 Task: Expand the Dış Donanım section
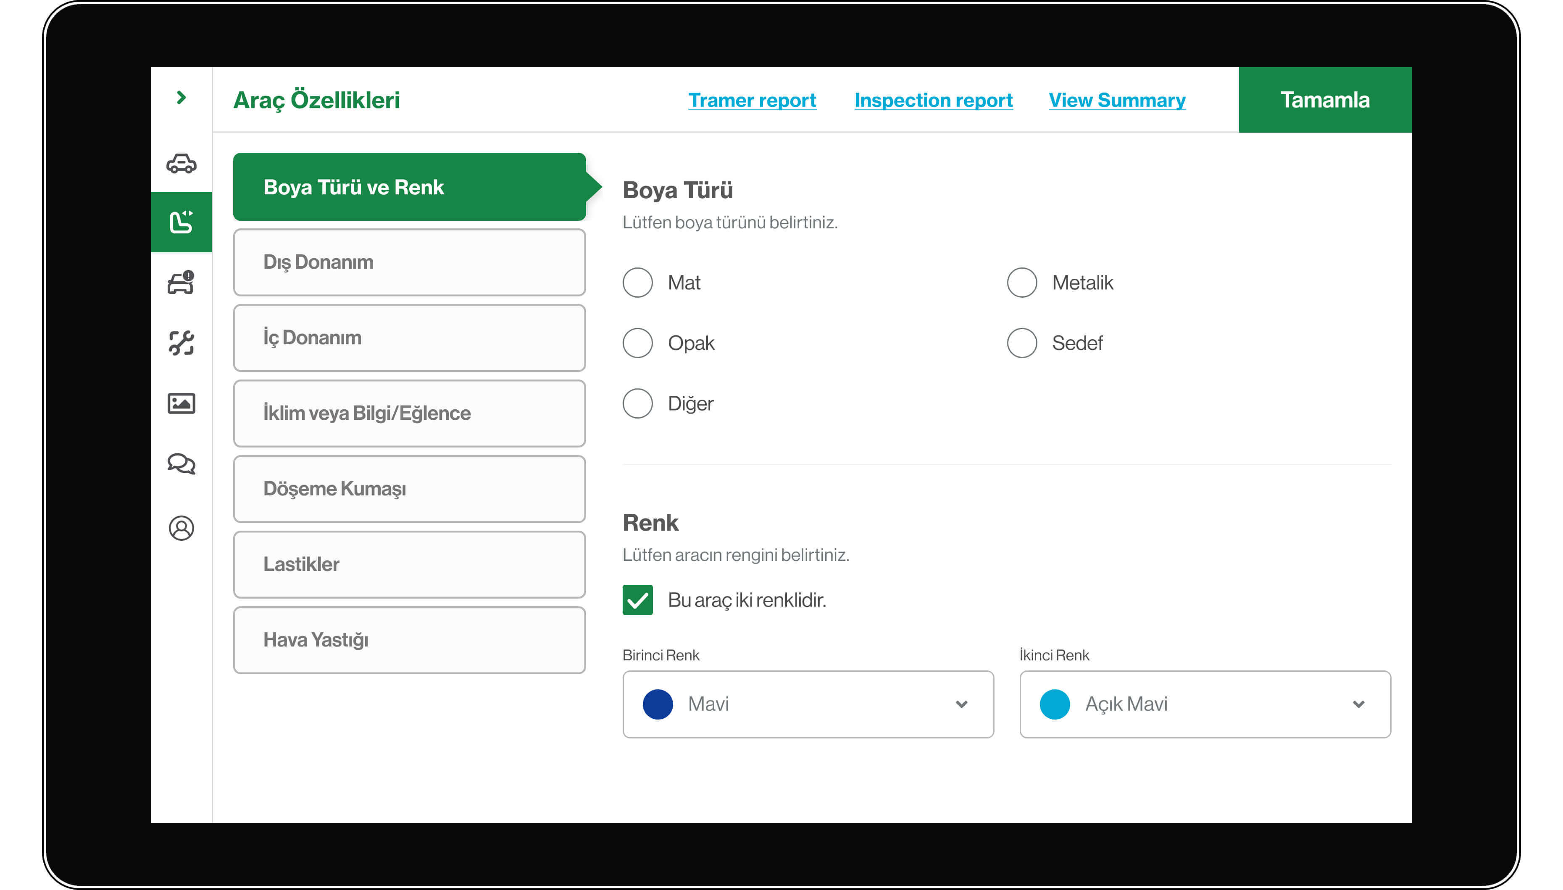(412, 262)
